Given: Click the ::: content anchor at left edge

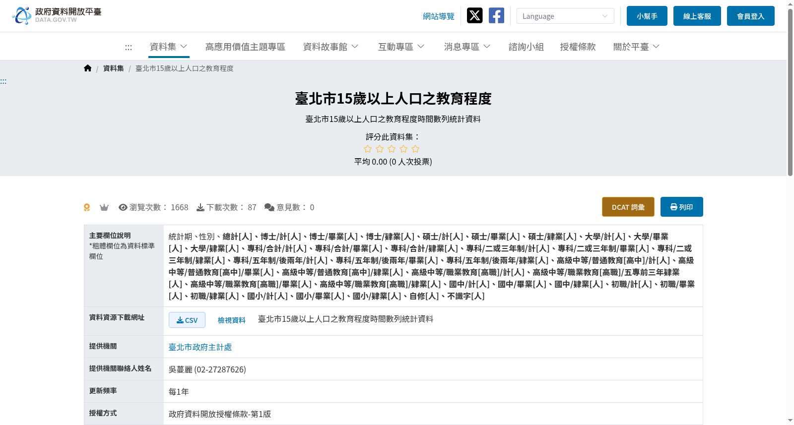Looking at the screenshot, I should 3,81.
